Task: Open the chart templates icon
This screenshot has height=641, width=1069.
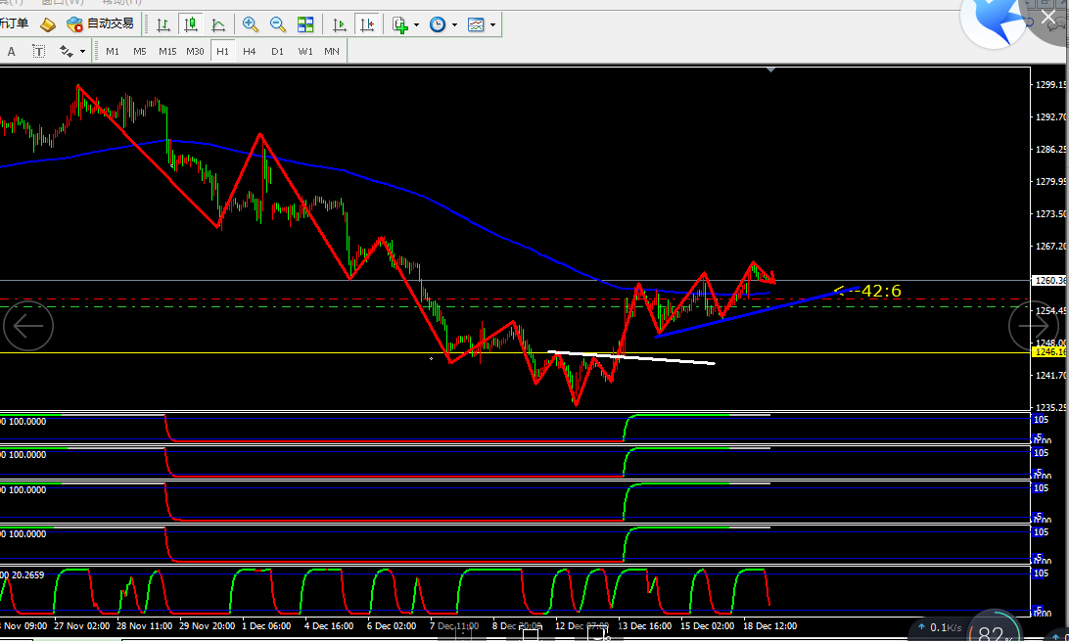Action: pyautogui.click(x=476, y=25)
